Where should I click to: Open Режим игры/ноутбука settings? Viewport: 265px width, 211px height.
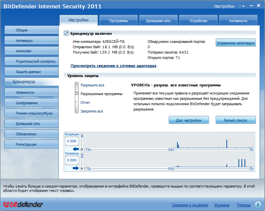point(32,113)
